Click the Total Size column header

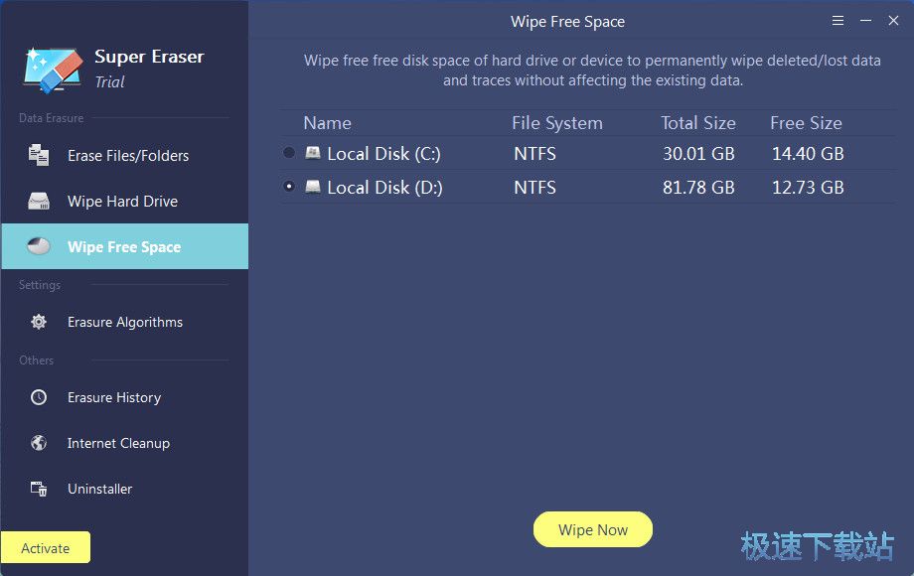697,123
